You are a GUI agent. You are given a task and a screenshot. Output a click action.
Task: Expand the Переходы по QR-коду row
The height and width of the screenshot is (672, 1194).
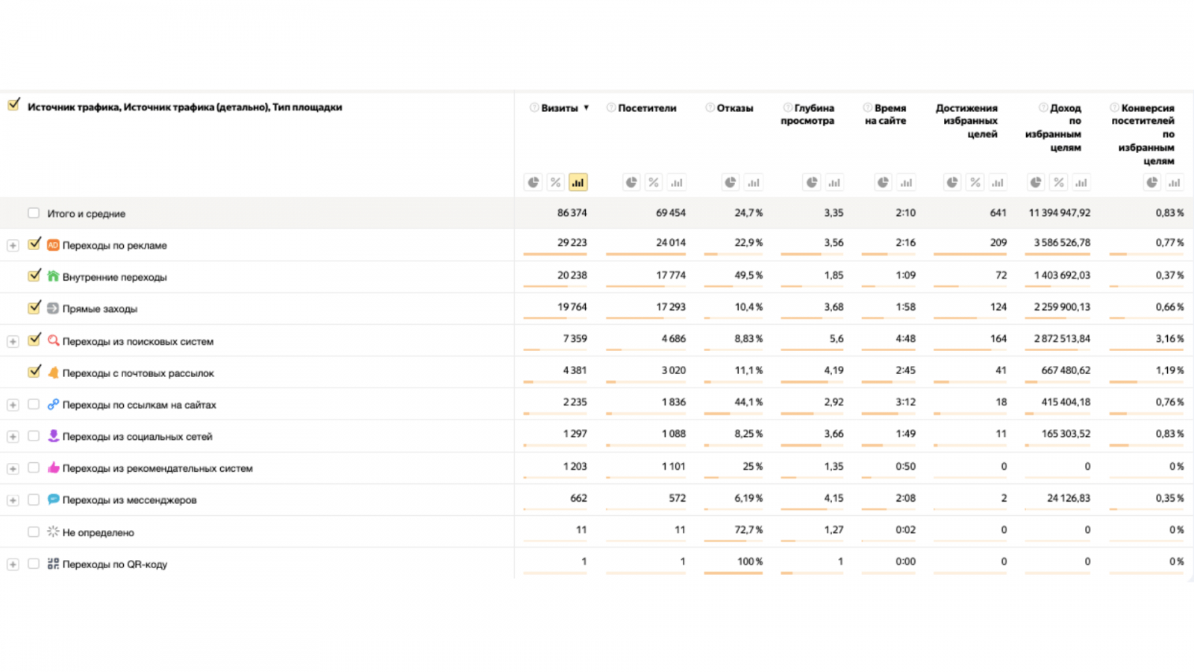coord(13,564)
